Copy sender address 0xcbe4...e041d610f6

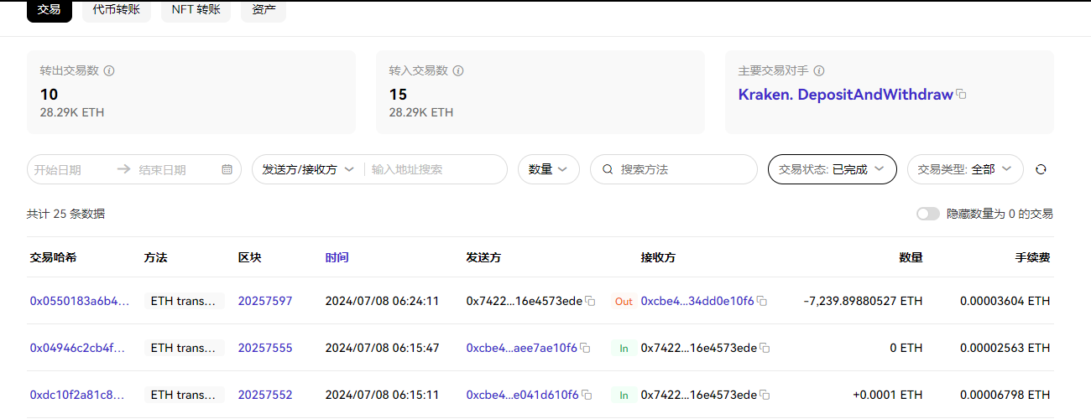(x=587, y=395)
